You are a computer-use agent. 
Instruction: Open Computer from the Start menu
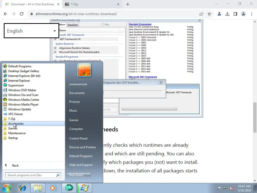[76, 129]
